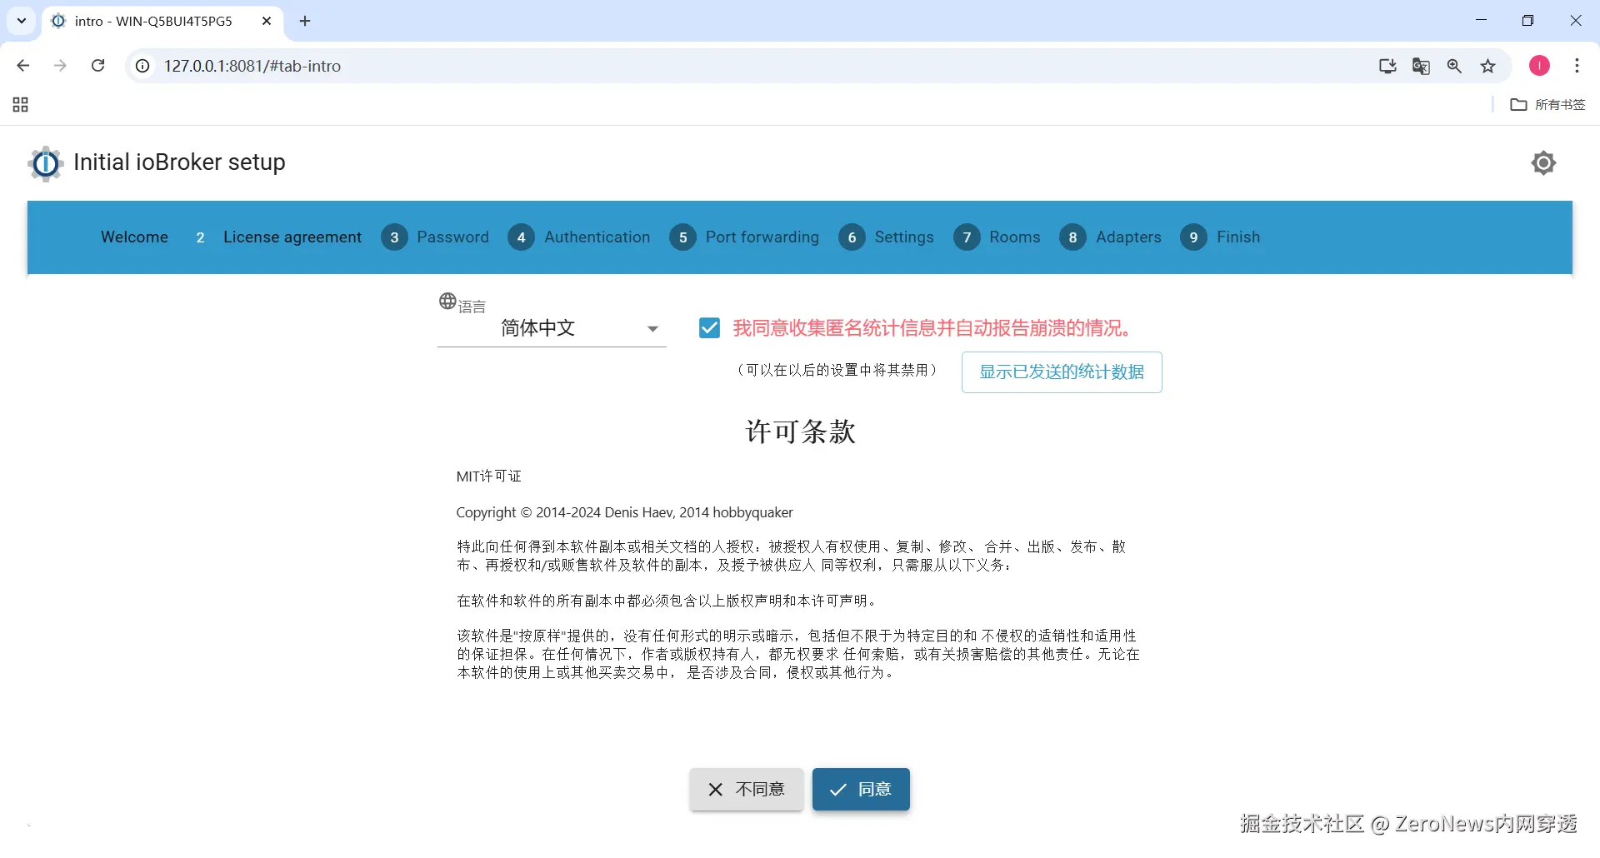Viewport: 1600px width, 858px height.
Task: Go to the Rooms step
Action: pyautogui.click(x=997, y=237)
